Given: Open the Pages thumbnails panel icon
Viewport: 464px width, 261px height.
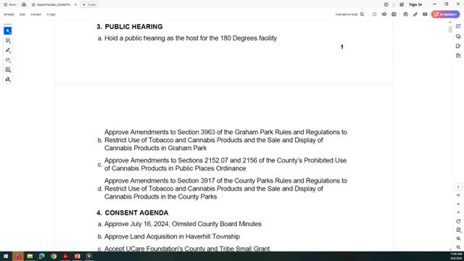Looking at the screenshot, I should (x=458, y=56).
